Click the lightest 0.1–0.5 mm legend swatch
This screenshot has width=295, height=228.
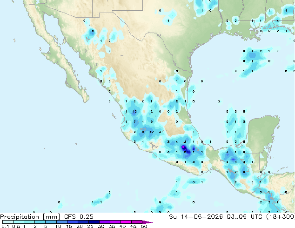click(8, 222)
